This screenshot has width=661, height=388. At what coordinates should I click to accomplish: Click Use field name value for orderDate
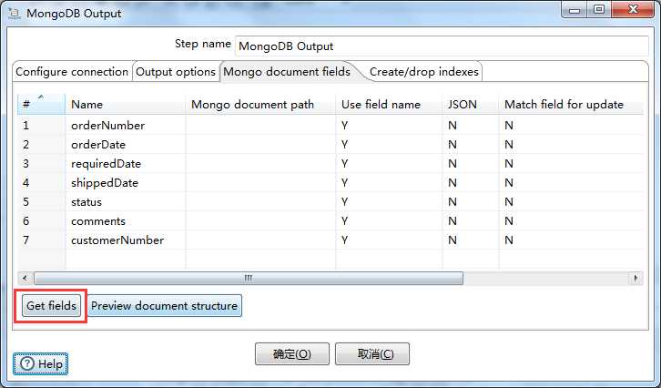tap(389, 145)
